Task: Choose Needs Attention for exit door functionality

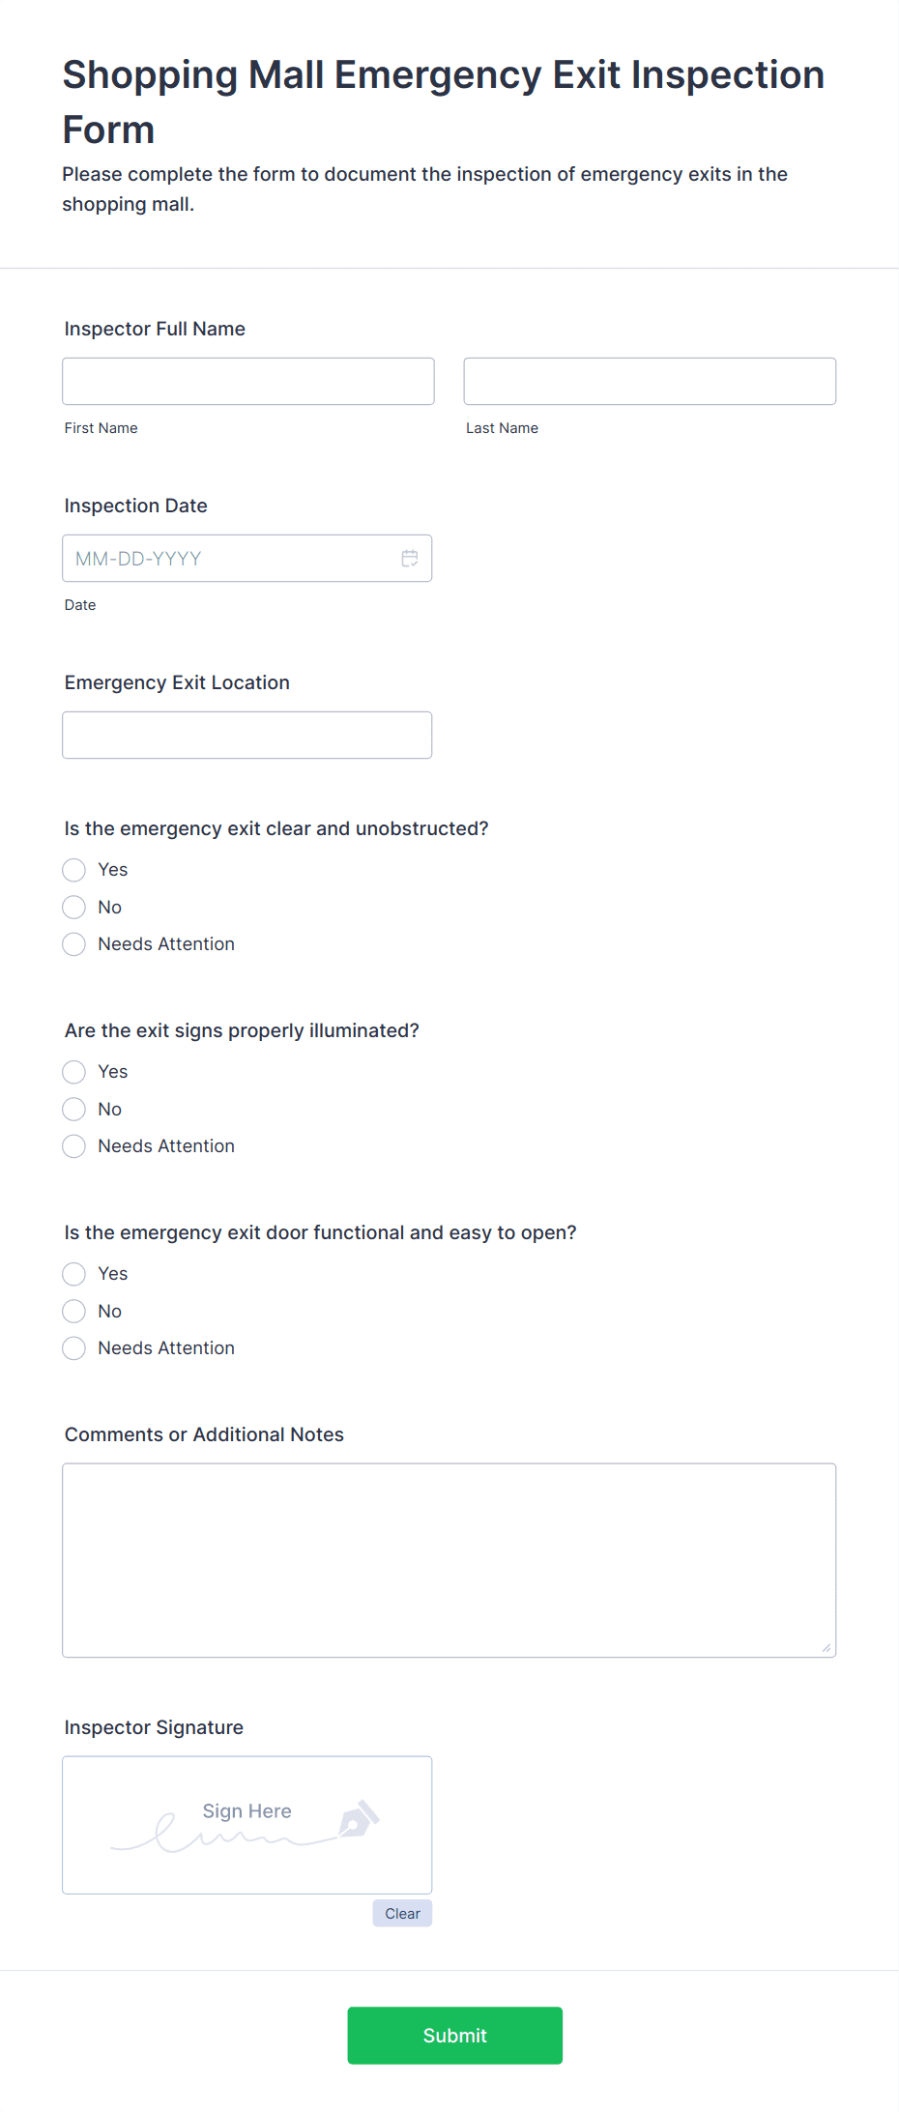Action: click(73, 1347)
